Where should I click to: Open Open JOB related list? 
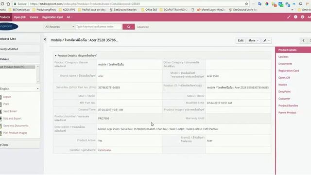pos(284,78)
